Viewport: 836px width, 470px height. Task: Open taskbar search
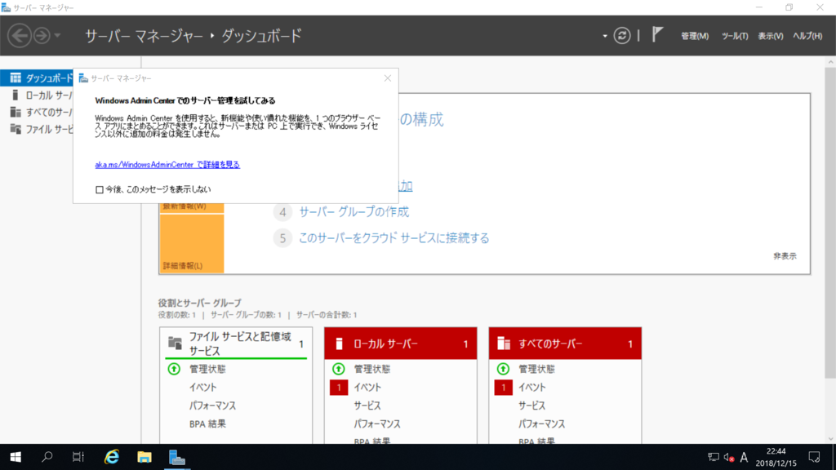coord(47,457)
